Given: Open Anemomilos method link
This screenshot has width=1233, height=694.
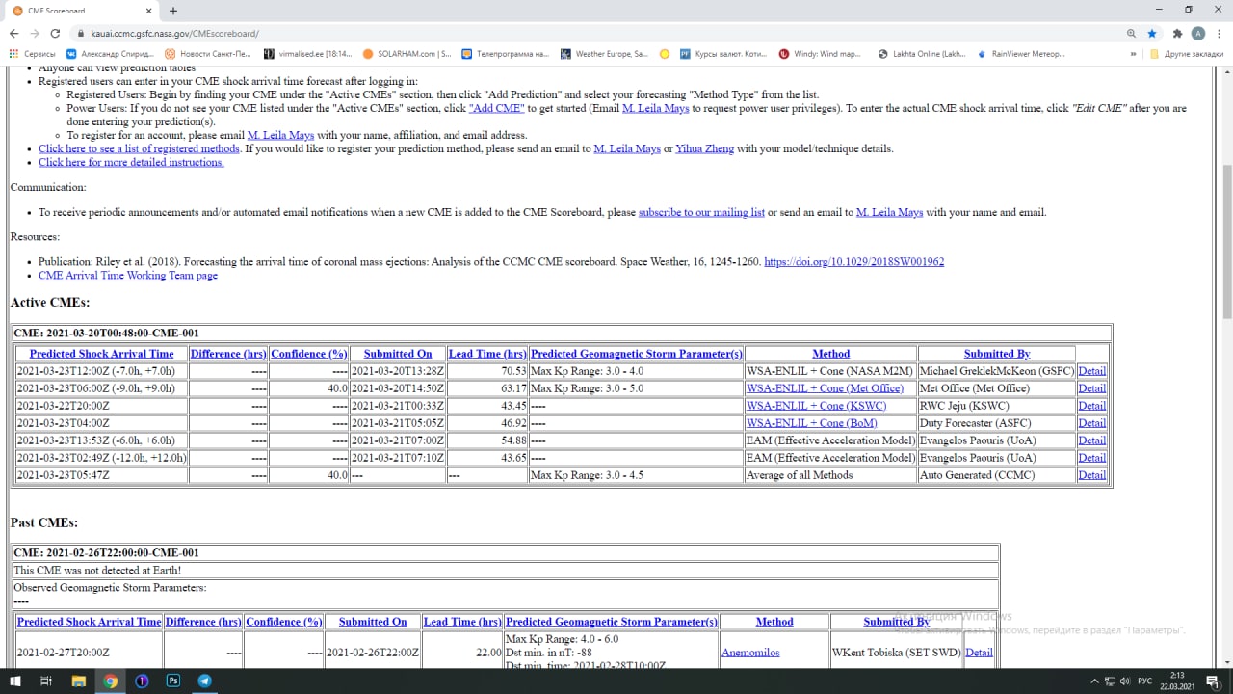Looking at the screenshot, I should click(750, 653).
